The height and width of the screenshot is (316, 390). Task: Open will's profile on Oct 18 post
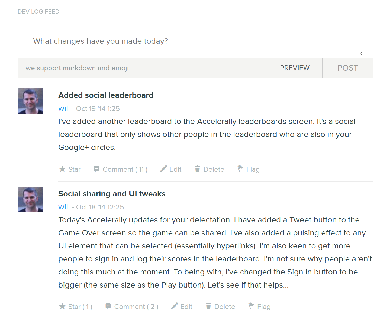pyautogui.click(x=64, y=207)
